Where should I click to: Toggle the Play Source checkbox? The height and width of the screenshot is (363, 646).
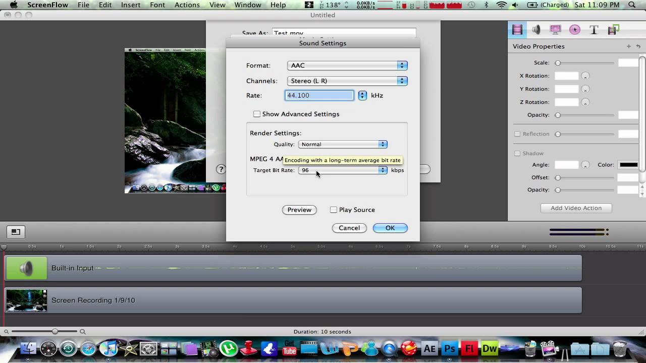tap(333, 210)
